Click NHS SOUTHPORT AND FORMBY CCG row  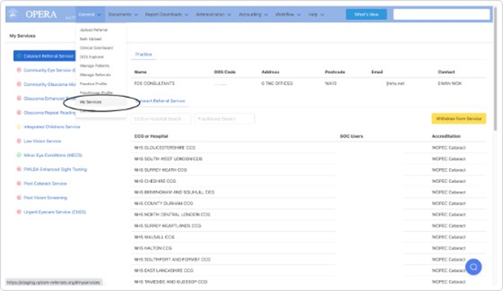[x=309, y=259]
